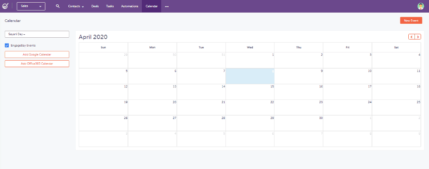Select April 4 day cell
The image size is (429, 169).
tap(396, 60)
